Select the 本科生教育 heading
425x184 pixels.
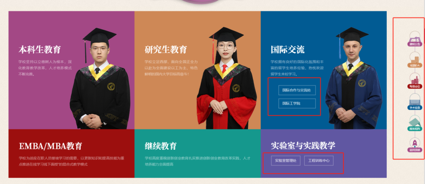40,50
